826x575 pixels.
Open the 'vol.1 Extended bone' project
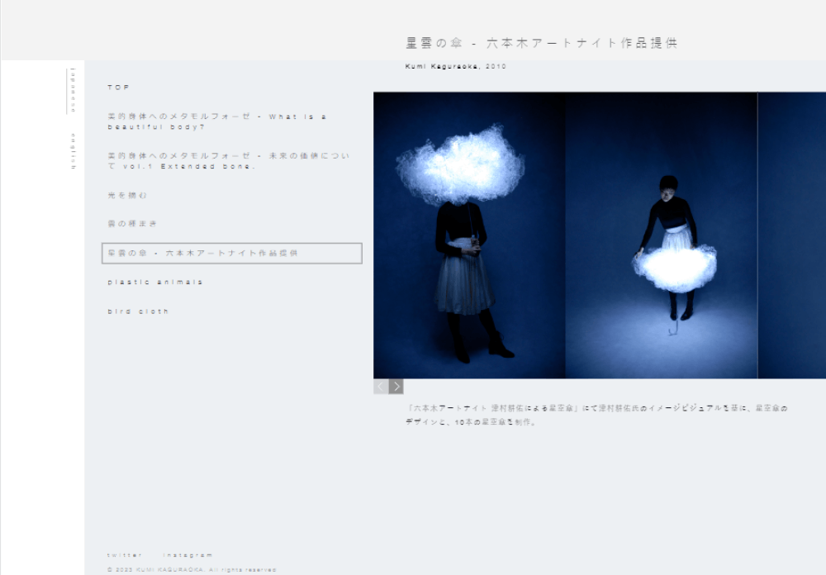point(230,160)
